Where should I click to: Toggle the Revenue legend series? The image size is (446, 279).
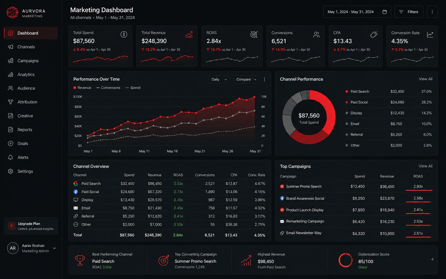pos(82,88)
